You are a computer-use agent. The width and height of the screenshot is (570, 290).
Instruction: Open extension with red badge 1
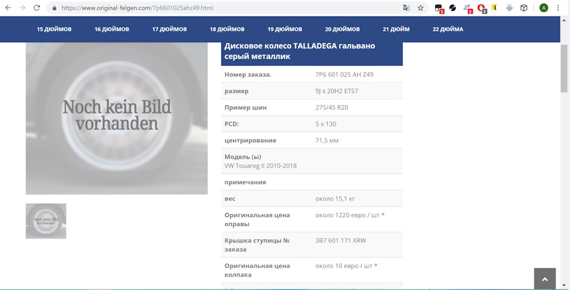[439, 8]
